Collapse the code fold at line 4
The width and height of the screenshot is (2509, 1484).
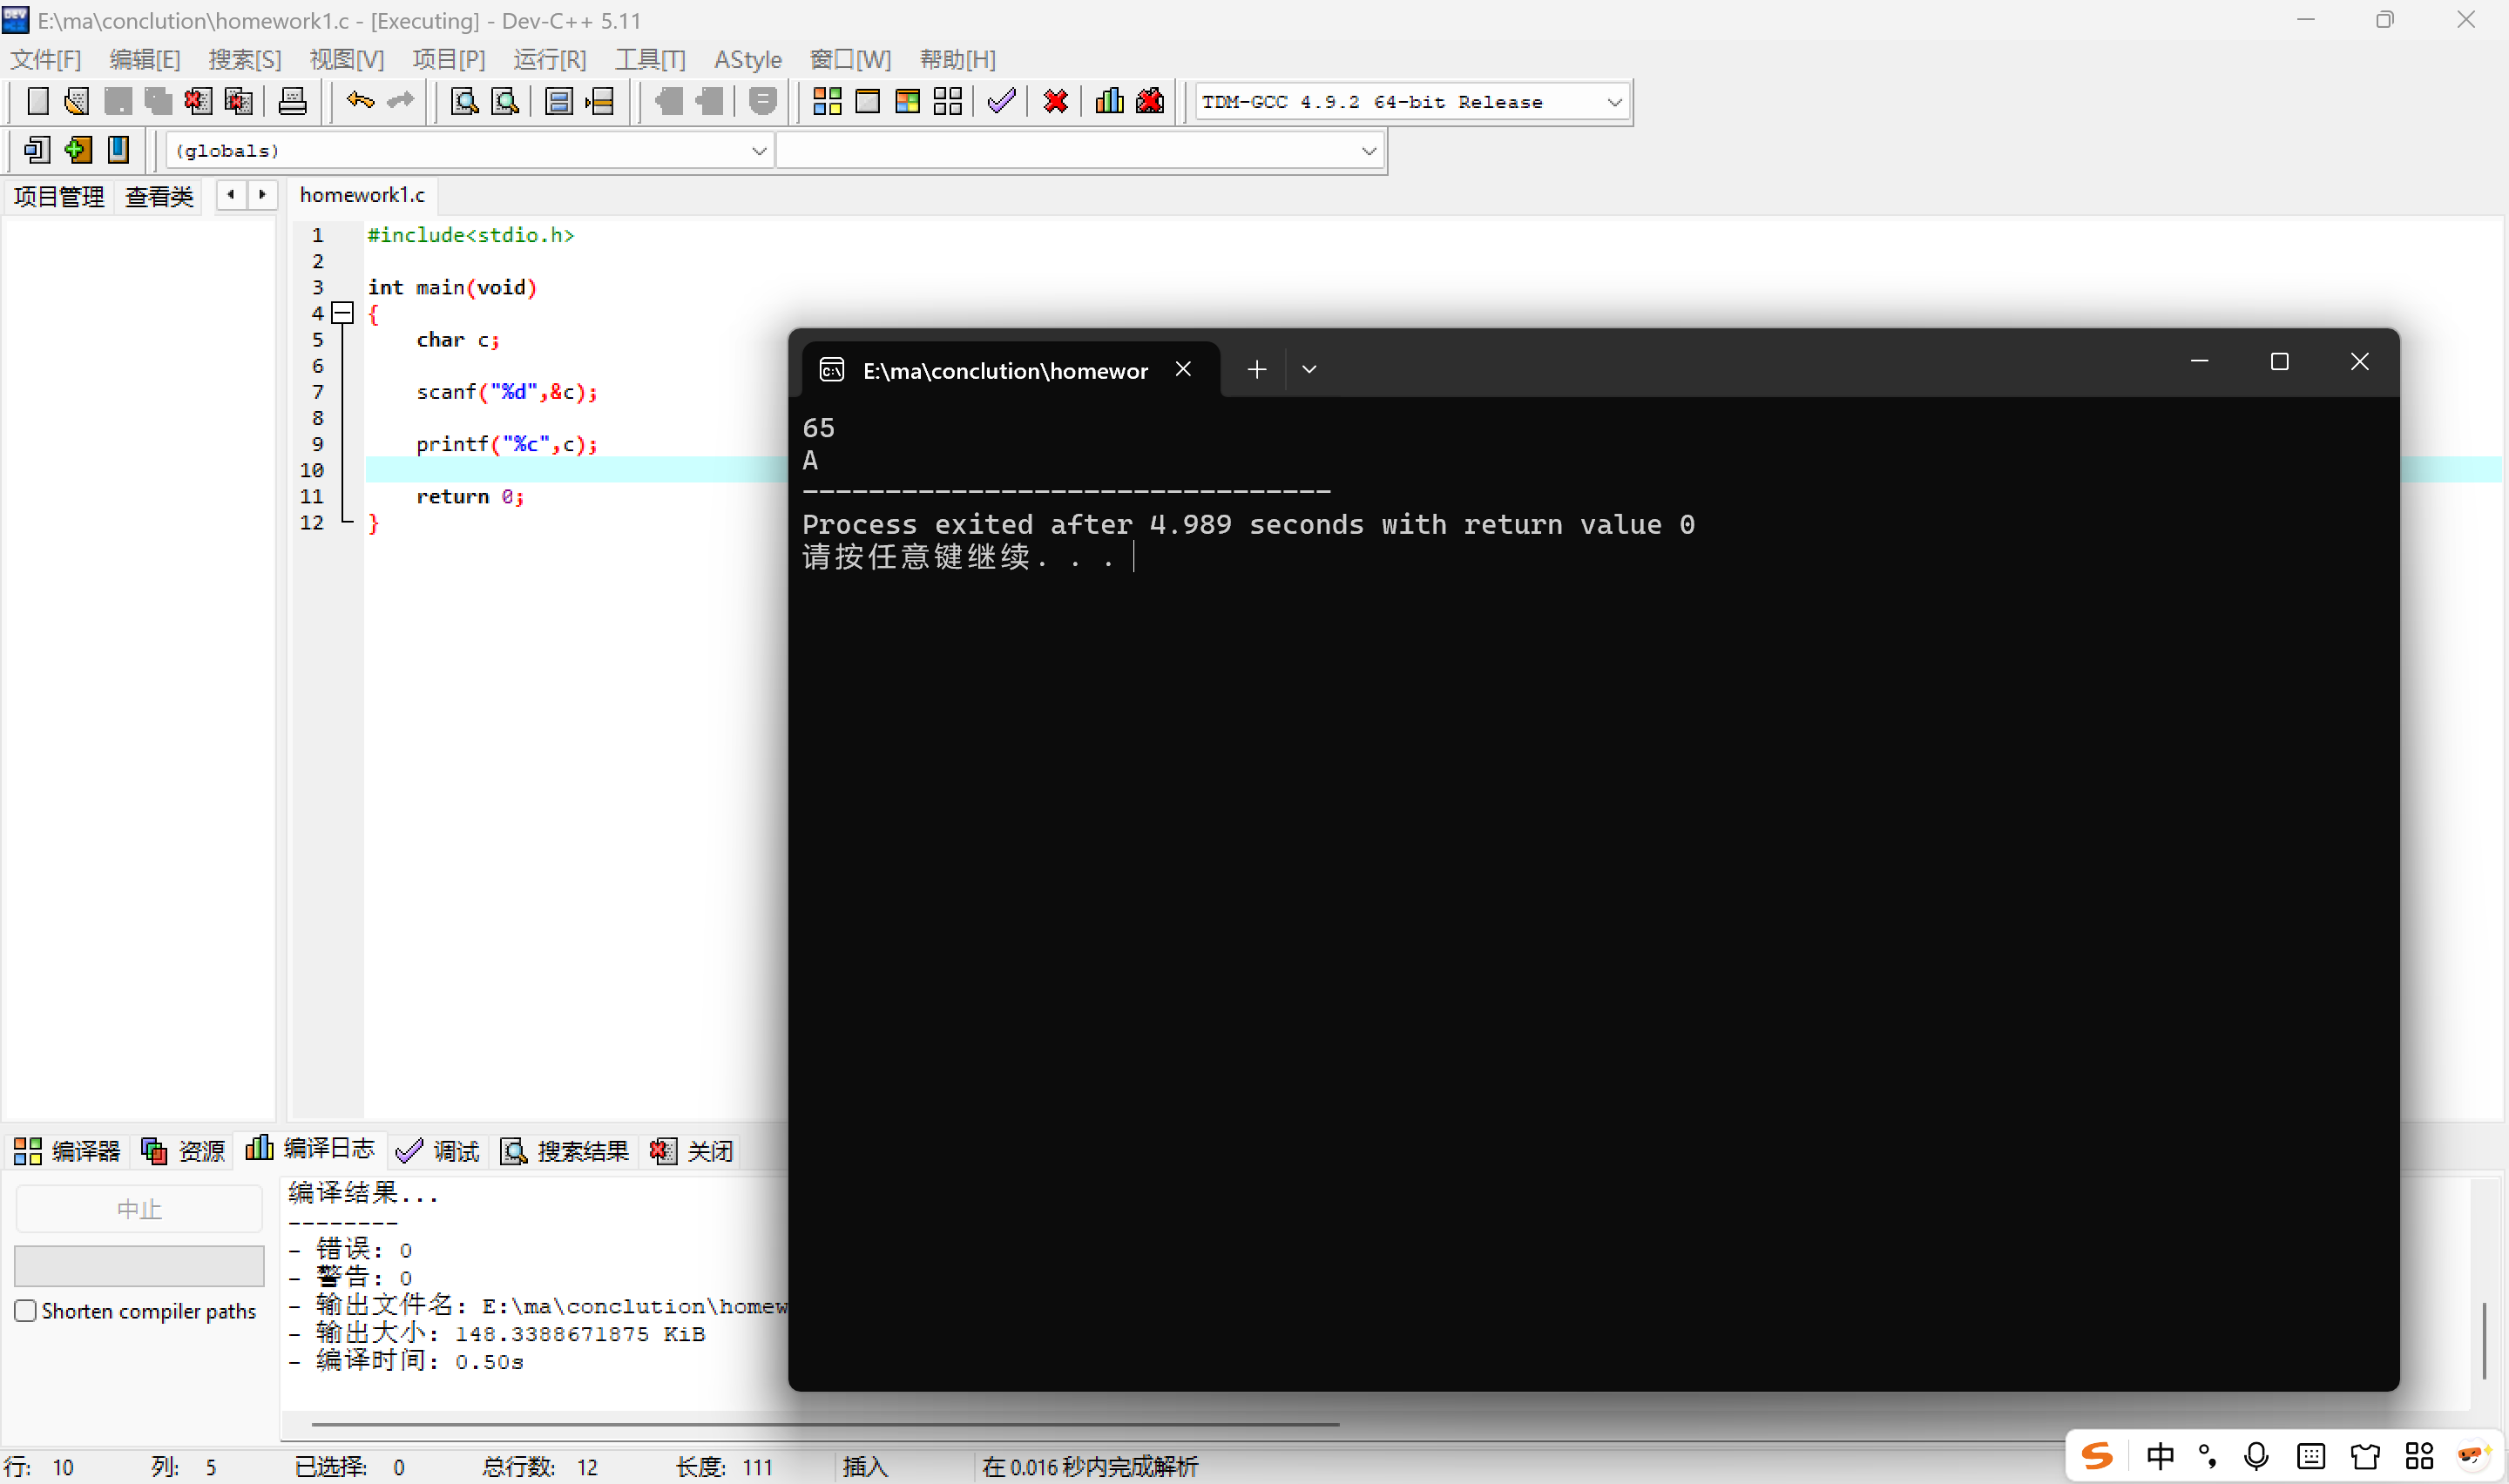tap(343, 313)
